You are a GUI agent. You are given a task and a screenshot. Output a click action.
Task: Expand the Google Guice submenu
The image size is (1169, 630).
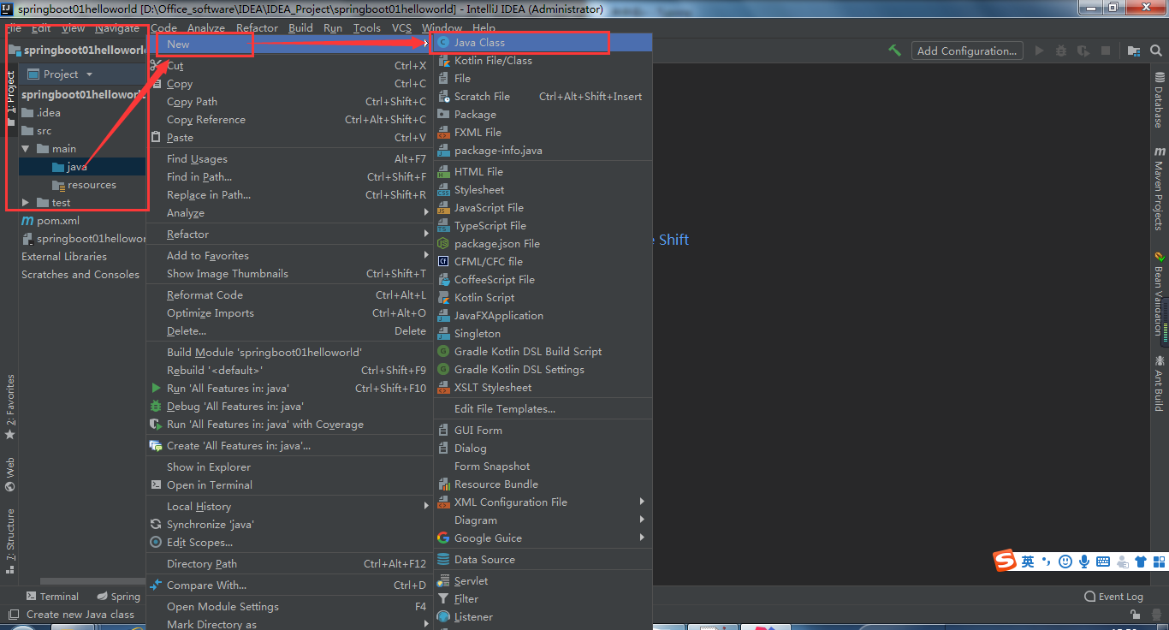[543, 538]
